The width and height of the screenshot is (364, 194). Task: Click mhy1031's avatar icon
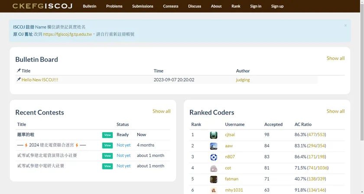click(214, 190)
